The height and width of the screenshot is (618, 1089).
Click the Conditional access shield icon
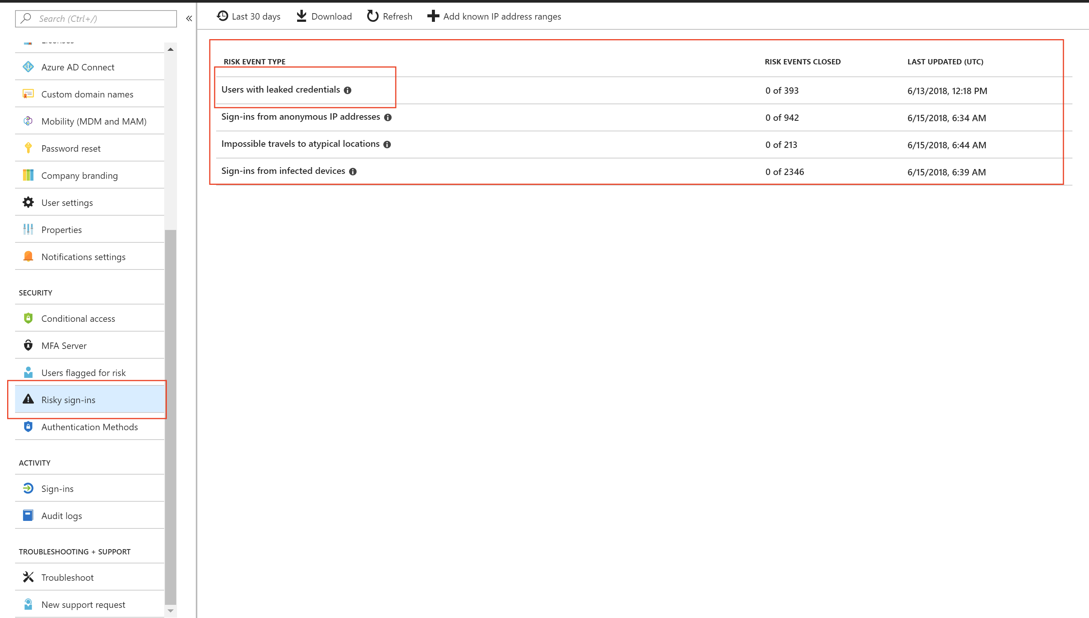[28, 318]
